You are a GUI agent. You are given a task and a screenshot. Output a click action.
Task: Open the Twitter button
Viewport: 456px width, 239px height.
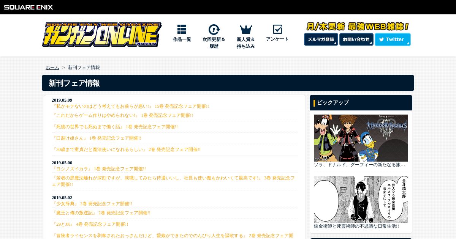[x=393, y=39]
